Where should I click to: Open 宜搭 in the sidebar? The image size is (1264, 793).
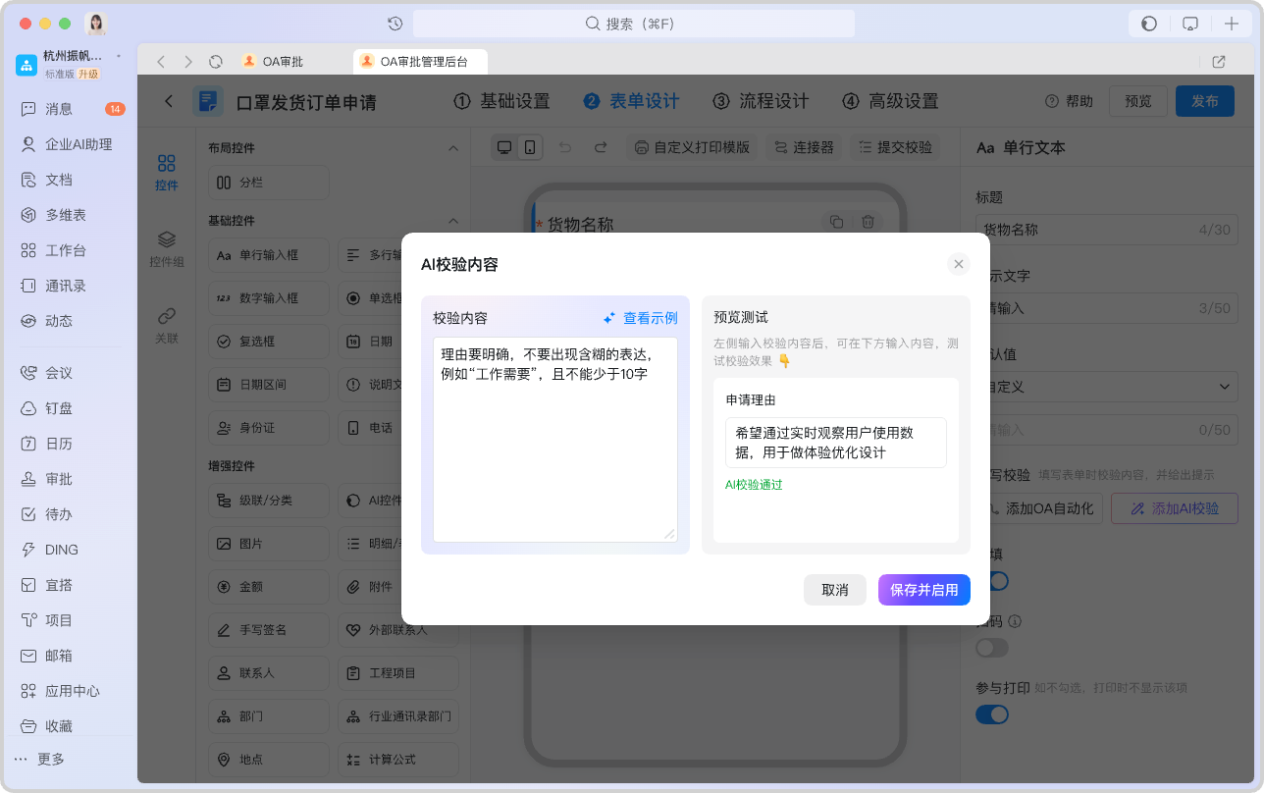[x=69, y=585]
